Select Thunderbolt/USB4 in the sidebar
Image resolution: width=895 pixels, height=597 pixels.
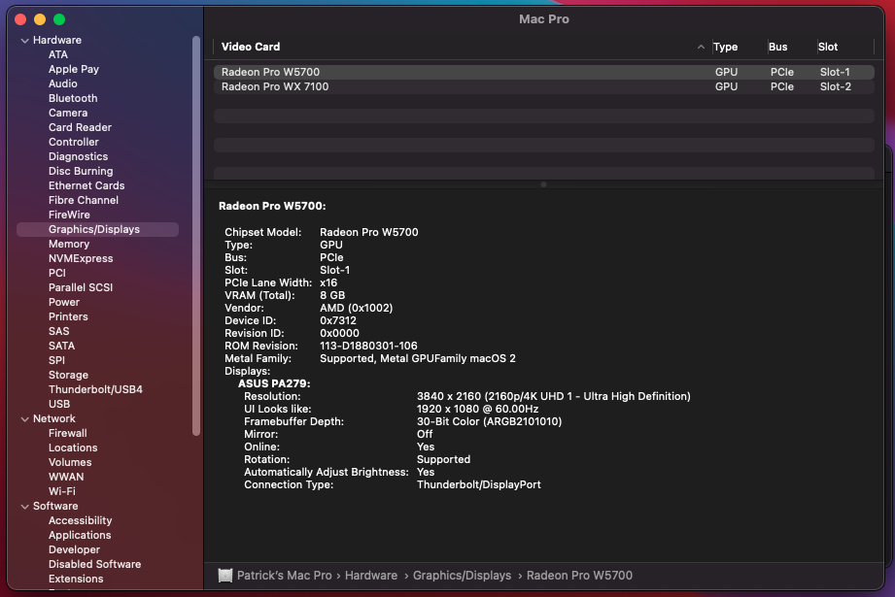click(x=95, y=389)
